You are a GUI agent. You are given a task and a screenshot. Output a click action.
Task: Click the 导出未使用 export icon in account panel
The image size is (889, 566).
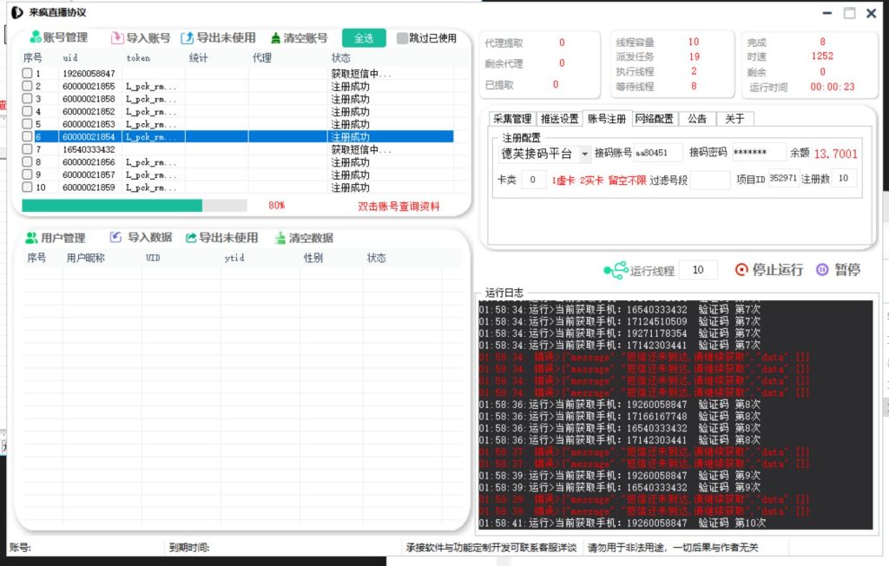click(188, 38)
